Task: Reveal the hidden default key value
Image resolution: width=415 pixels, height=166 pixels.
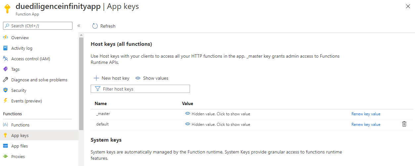Action: pos(217,124)
